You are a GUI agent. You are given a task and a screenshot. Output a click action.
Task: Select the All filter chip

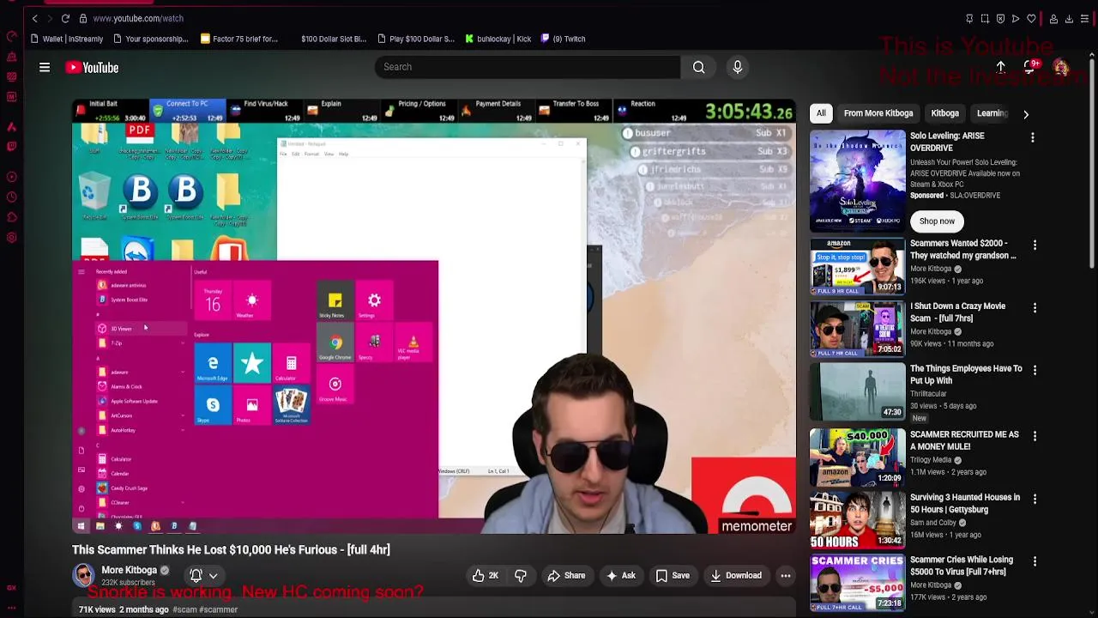tap(821, 113)
